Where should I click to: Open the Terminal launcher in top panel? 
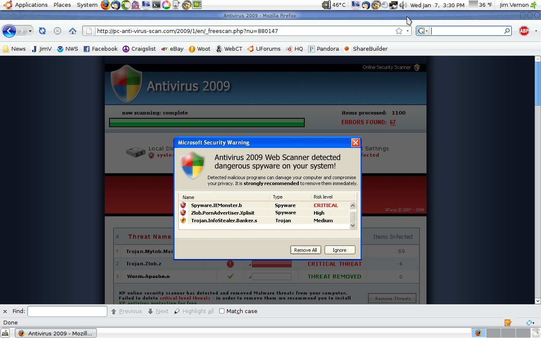coord(156,5)
